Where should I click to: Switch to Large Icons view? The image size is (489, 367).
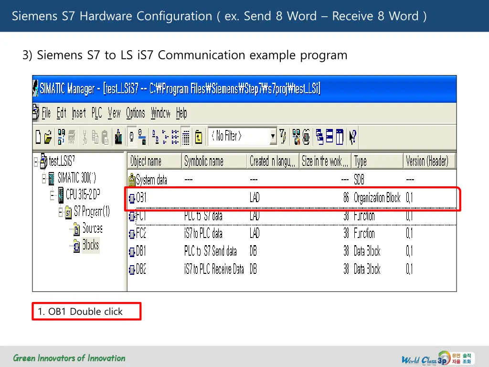(x=155, y=137)
